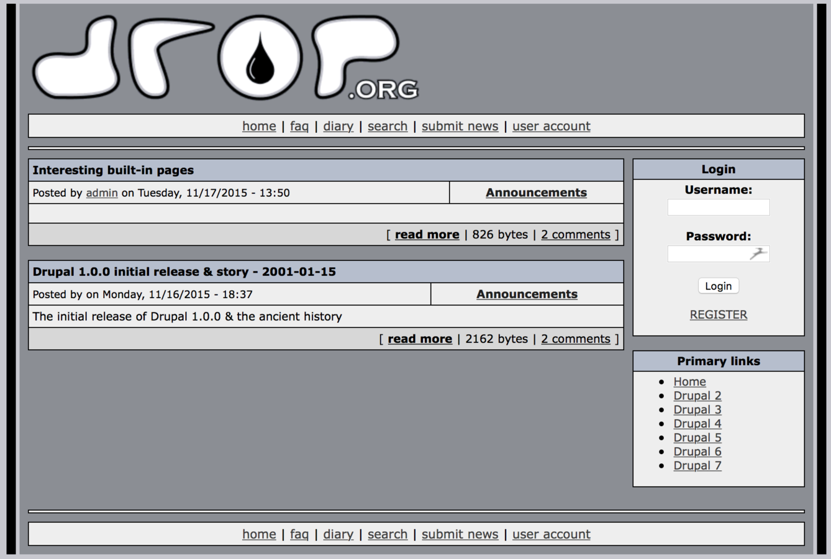Open search in the footer navigation
831x559 pixels.
tap(388, 534)
